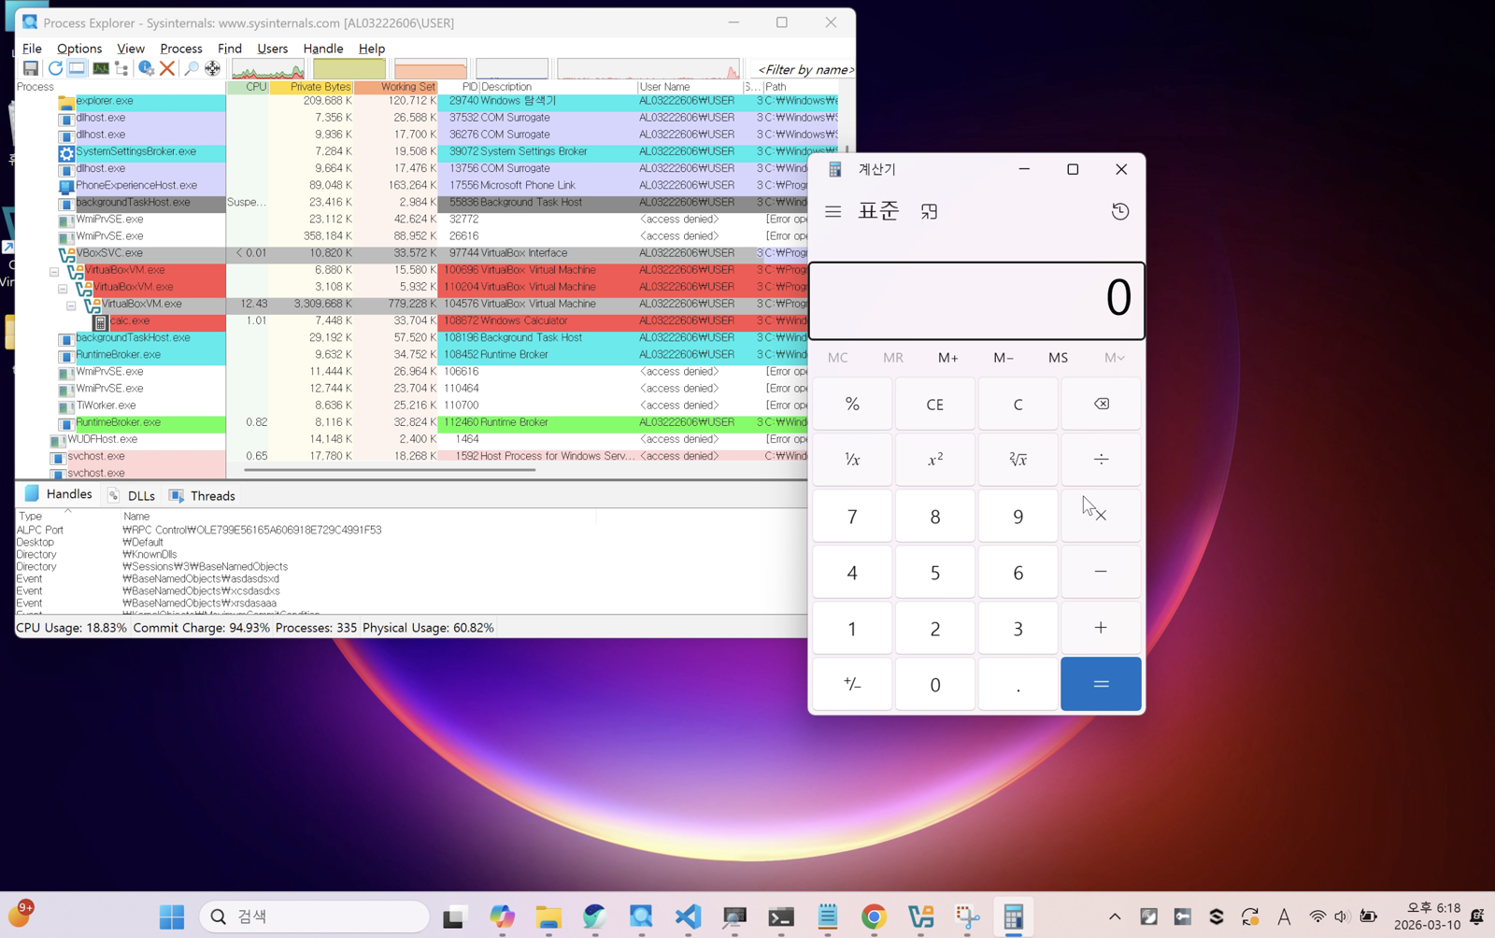Open Google Chrome from the taskbar
1495x938 pixels.
point(874,917)
